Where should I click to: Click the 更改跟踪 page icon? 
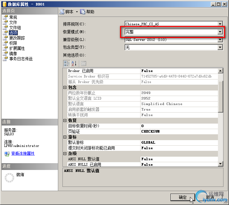point(5,38)
